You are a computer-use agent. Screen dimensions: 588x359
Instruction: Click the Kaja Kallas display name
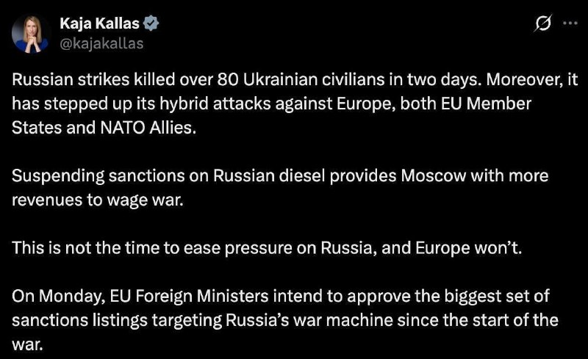[99, 23]
